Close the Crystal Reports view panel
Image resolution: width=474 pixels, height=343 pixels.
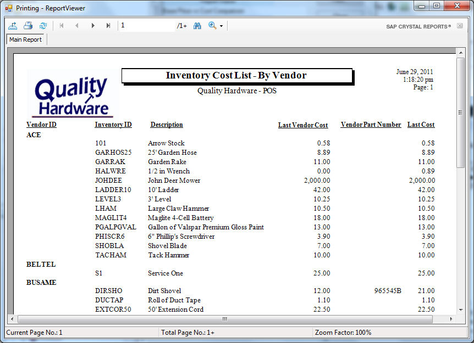pos(460,26)
